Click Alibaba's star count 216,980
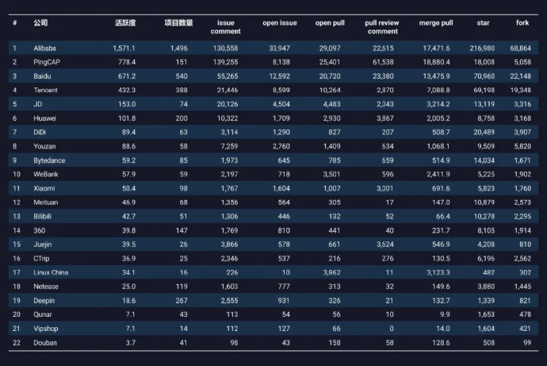The width and height of the screenshot is (547, 366). pyautogui.click(x=482, y=48)
